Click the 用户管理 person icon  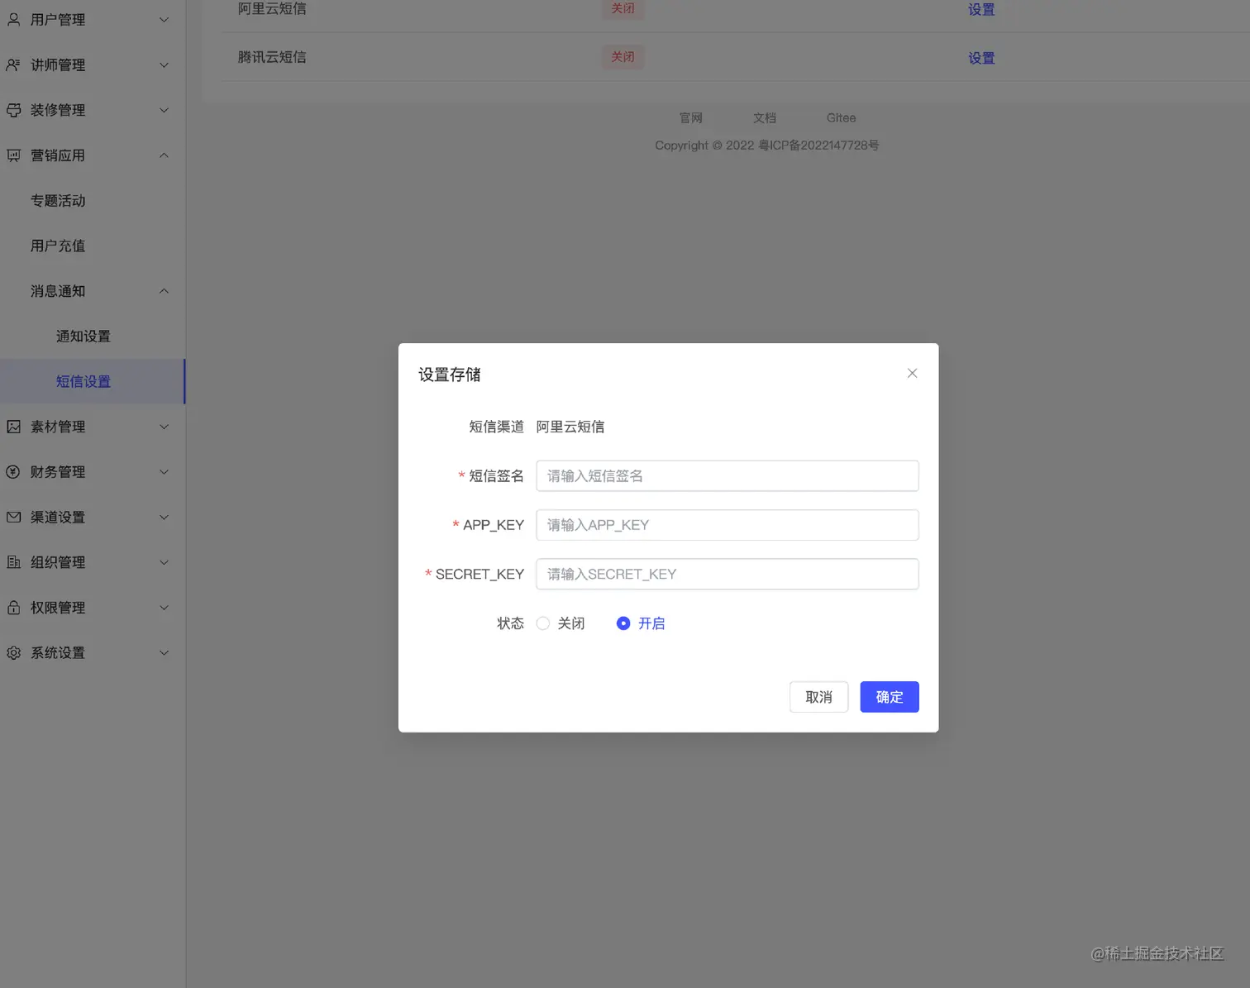14,19
